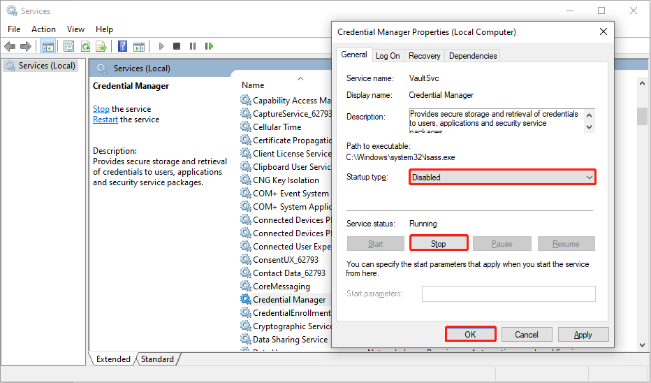
Task: Select the Connected User Experiences row
Action: tap(286, 246)
